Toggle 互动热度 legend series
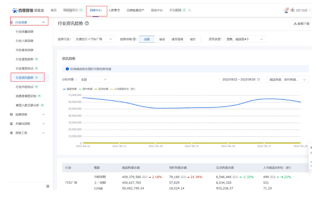 click(x=101, y=89)
